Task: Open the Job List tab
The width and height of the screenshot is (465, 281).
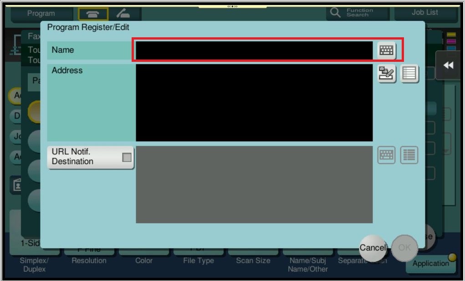Action: pos(424,13)
